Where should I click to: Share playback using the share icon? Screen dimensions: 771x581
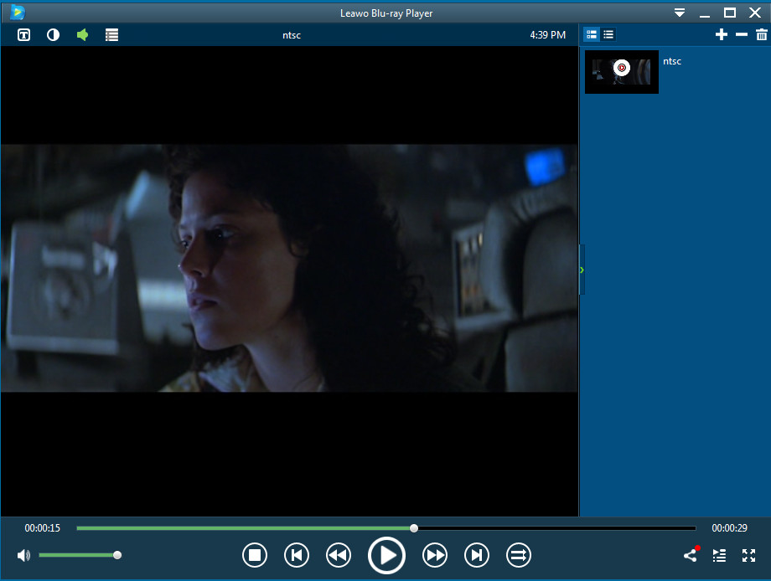point(689,555)
